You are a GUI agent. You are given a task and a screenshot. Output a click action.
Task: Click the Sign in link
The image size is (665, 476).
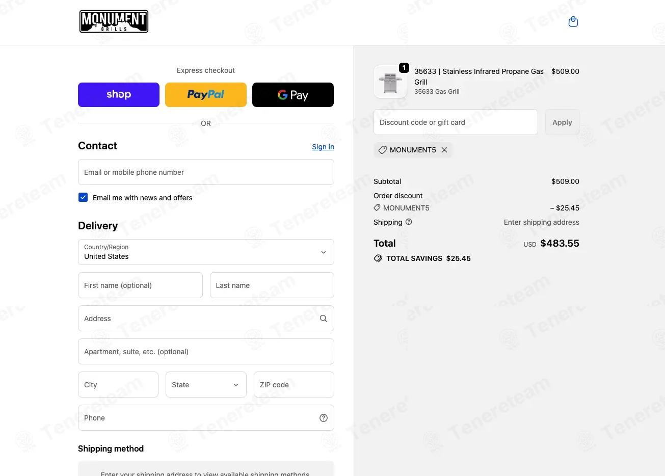pos(323,147)
